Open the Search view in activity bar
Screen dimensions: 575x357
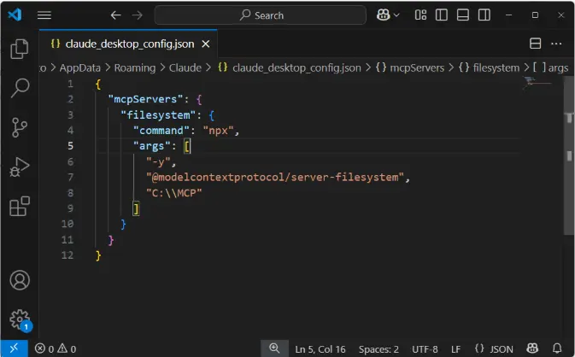[19, 88]
